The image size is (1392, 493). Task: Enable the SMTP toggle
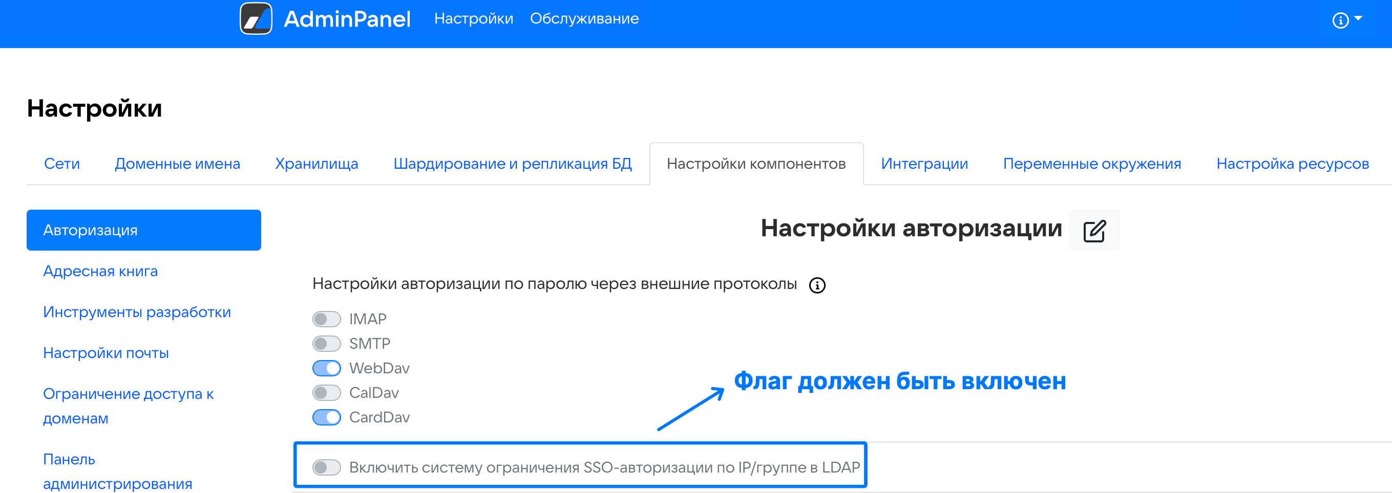click(x=326, y=344)
